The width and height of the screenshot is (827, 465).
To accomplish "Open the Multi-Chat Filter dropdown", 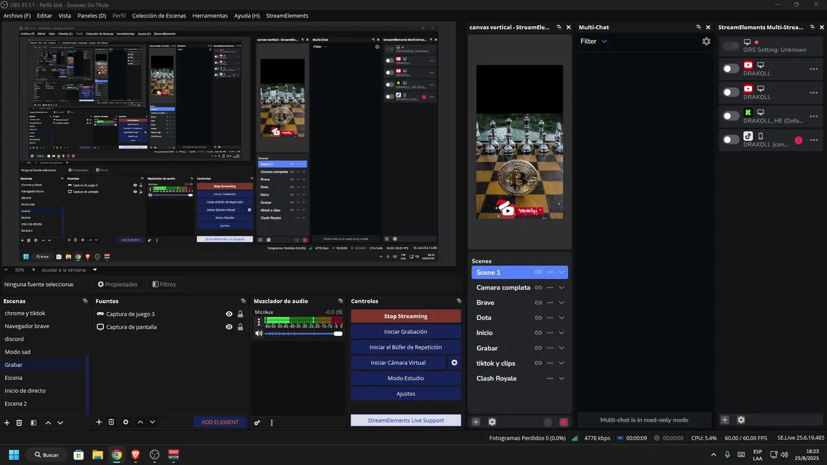I will pos(594,41).
